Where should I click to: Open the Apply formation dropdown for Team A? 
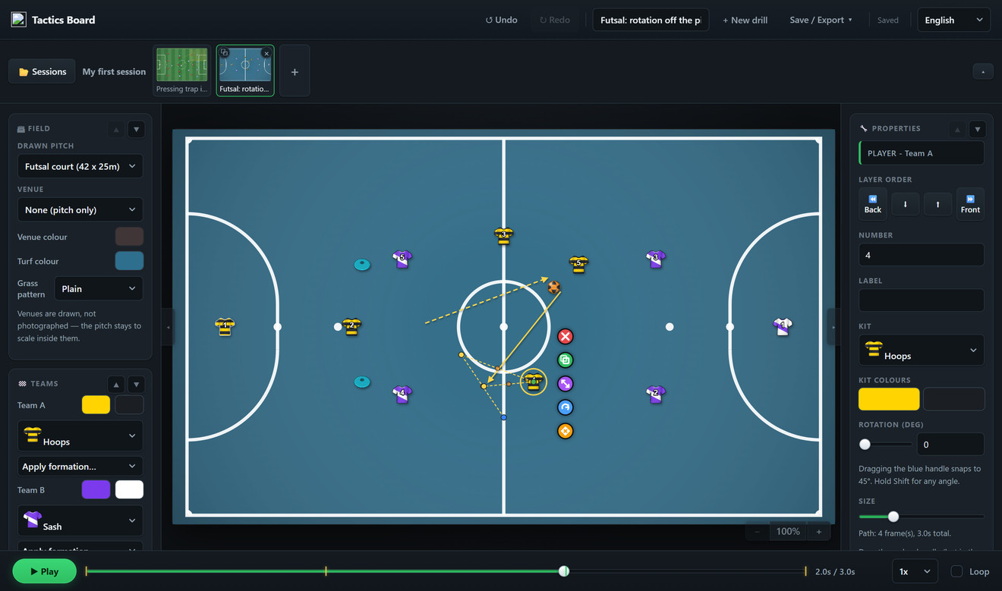pyautogui.click(x=80, y=466)
